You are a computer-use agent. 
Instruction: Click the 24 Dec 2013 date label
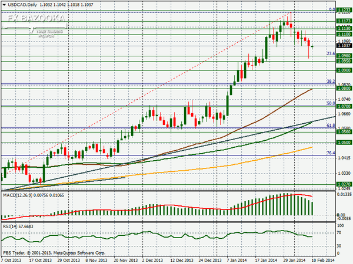tap(210, 260)
